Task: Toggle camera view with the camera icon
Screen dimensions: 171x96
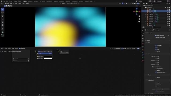Action: click(x=139, y=22)
